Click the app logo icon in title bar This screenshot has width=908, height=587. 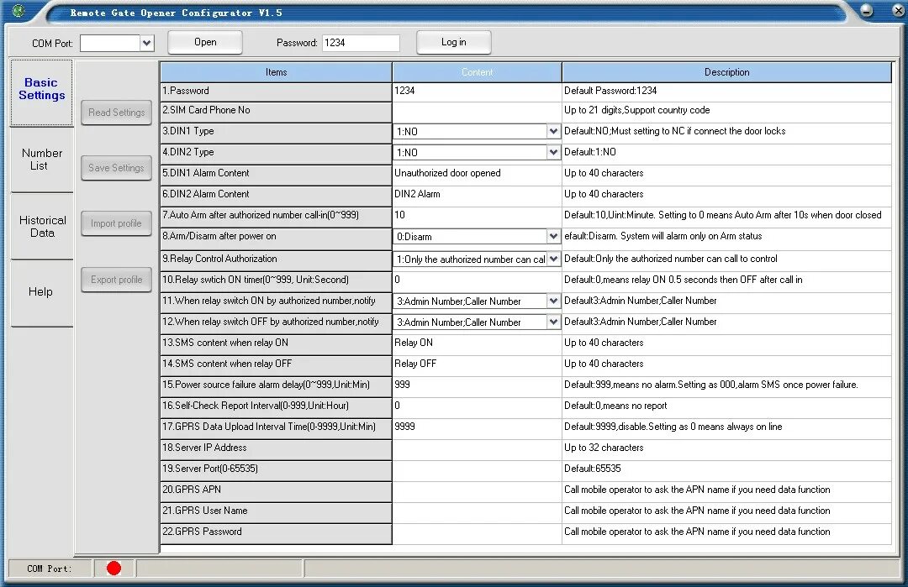[19, 11]
